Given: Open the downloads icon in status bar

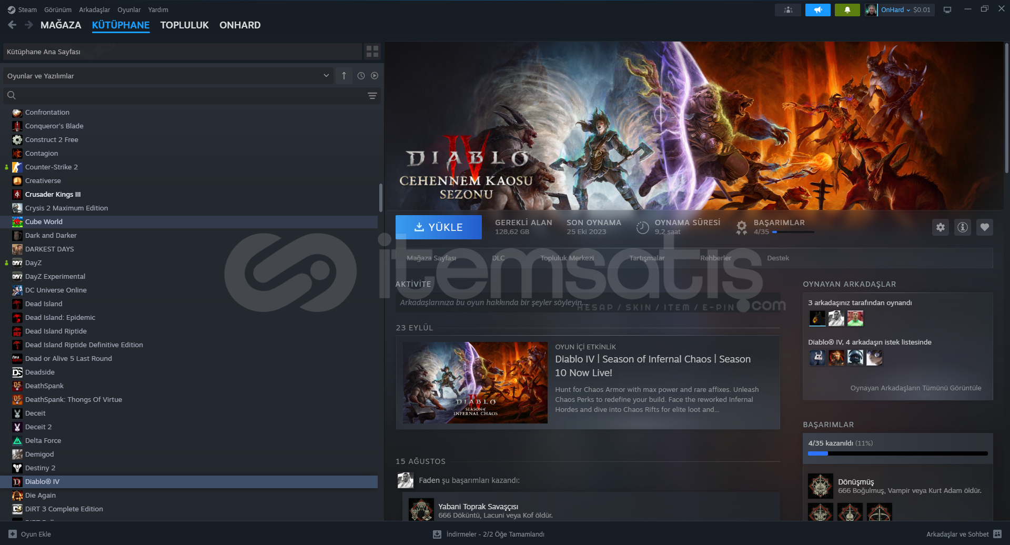Looking at the screenshot, I should click(x=437, y=534).
